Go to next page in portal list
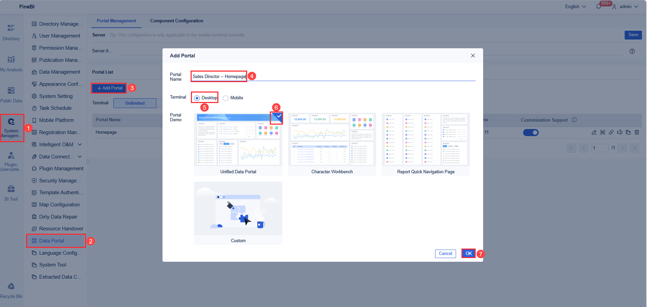647x307 pixels. [x=622, y=148]
